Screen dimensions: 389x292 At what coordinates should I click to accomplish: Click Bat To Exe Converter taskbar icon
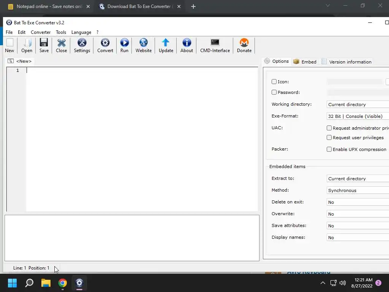pyautogui.click(x=79, y=283)
